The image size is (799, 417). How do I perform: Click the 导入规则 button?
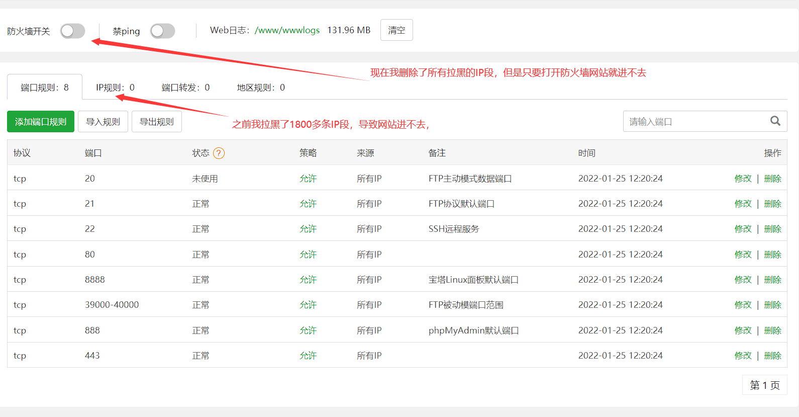[103, 122]
